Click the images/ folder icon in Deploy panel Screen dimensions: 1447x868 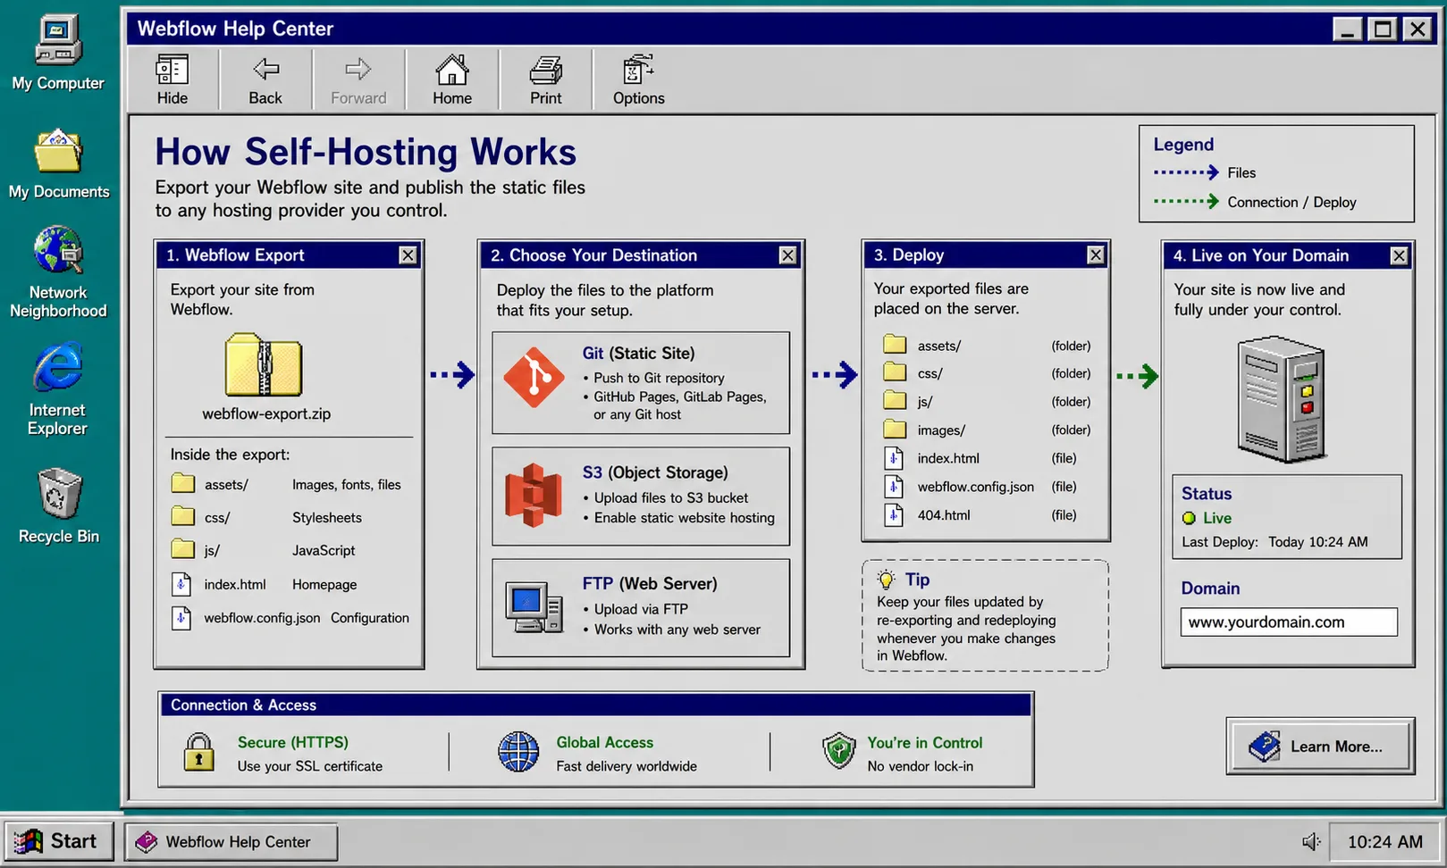click(x=895, y=430)
